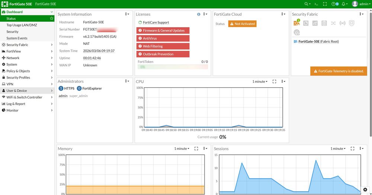Expand Security Profiles sidebar menu
Screen dimensions: 372x195
pos(27,78)
